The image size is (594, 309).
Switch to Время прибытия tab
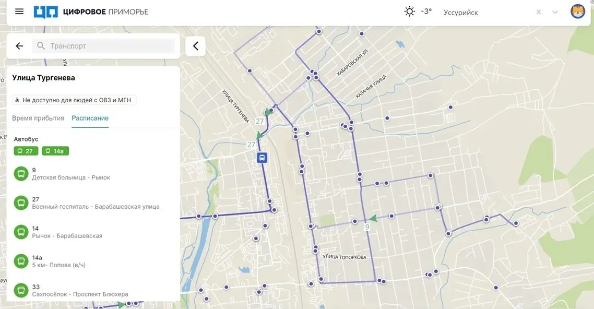[38, 118]
